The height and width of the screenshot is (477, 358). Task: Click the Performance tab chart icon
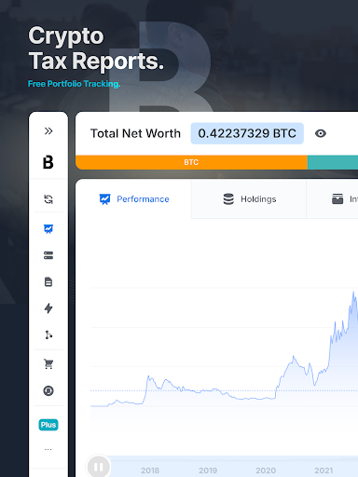pyautogui.click(x=104, y=199)
